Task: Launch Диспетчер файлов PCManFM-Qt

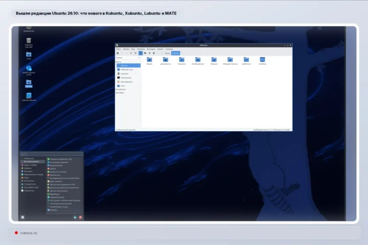Action: [x=64, y=188]
